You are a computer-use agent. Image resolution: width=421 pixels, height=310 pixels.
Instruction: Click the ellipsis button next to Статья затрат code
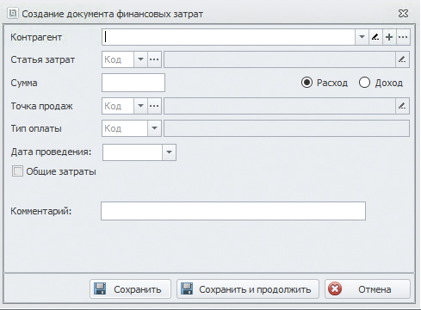[x=154, y=59]
